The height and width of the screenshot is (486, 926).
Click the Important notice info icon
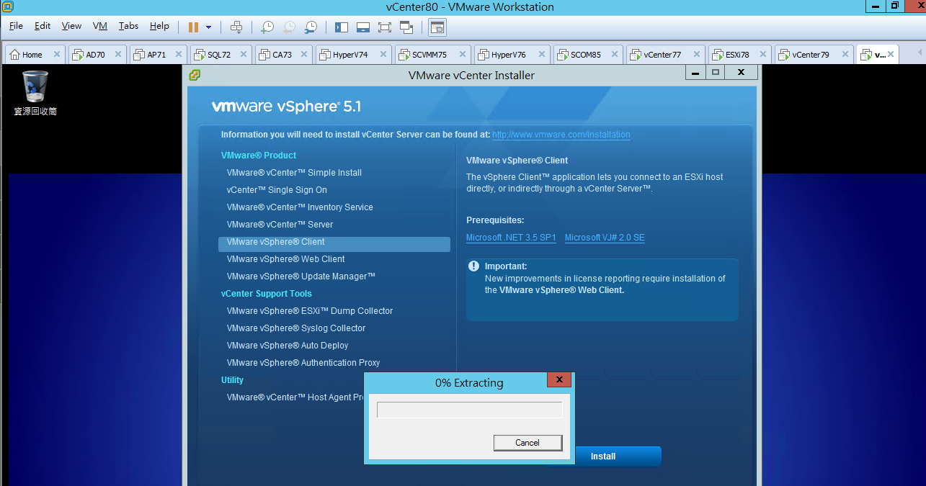(x=474, y=266)
